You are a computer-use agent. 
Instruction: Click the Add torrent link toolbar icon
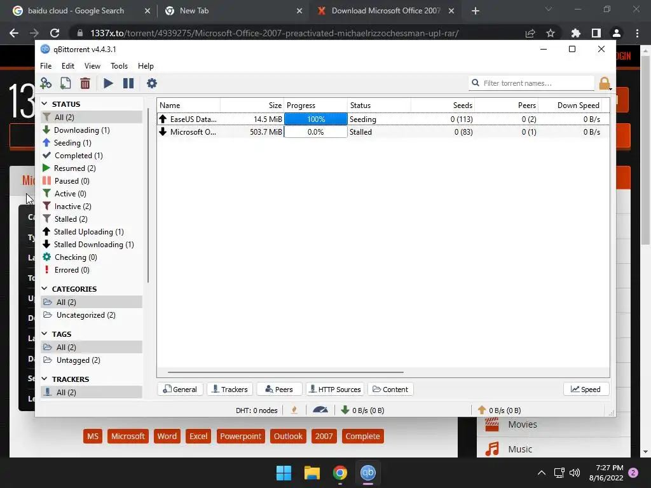46,83
